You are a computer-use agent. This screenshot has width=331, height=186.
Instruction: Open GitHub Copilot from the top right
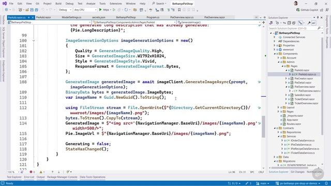pos(307,10)
